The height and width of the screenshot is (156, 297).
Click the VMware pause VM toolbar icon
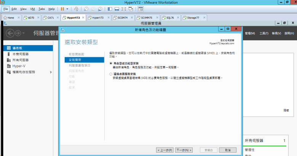62,9
